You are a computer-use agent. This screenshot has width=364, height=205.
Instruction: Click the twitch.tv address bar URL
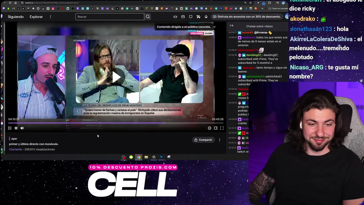pyautogui.click(x=52, y=3)
